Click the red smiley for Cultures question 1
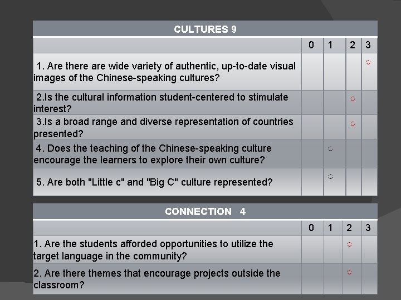Screen dimensions: 401x300 tap(368, 62)
